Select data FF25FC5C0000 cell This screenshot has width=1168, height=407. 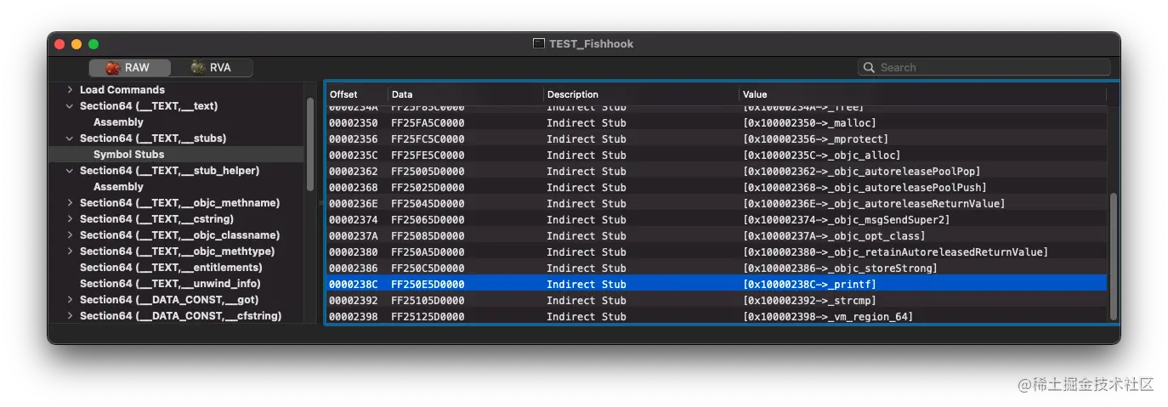[x=428, y=139]
